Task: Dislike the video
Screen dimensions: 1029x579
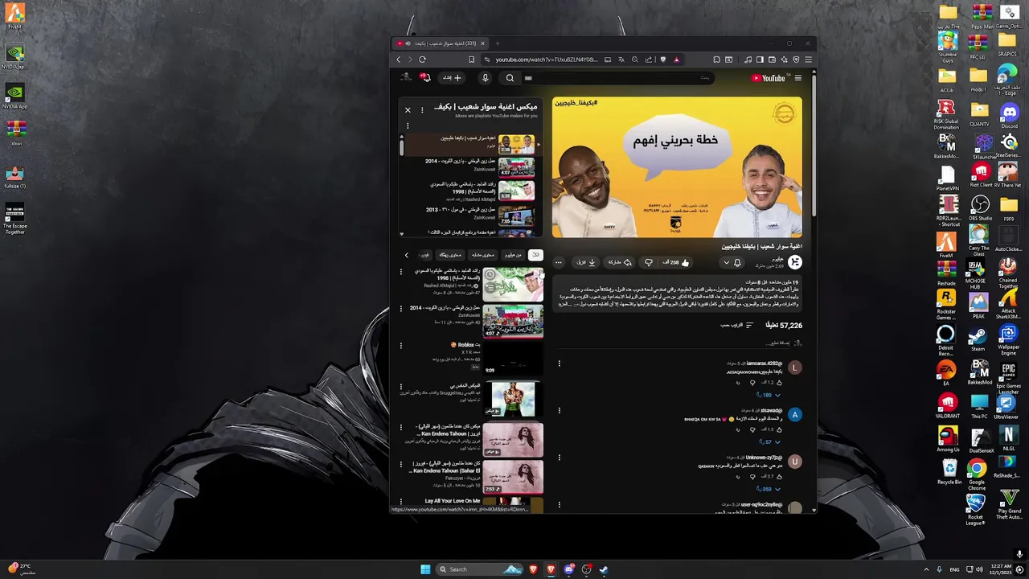Action: (649, 262)
